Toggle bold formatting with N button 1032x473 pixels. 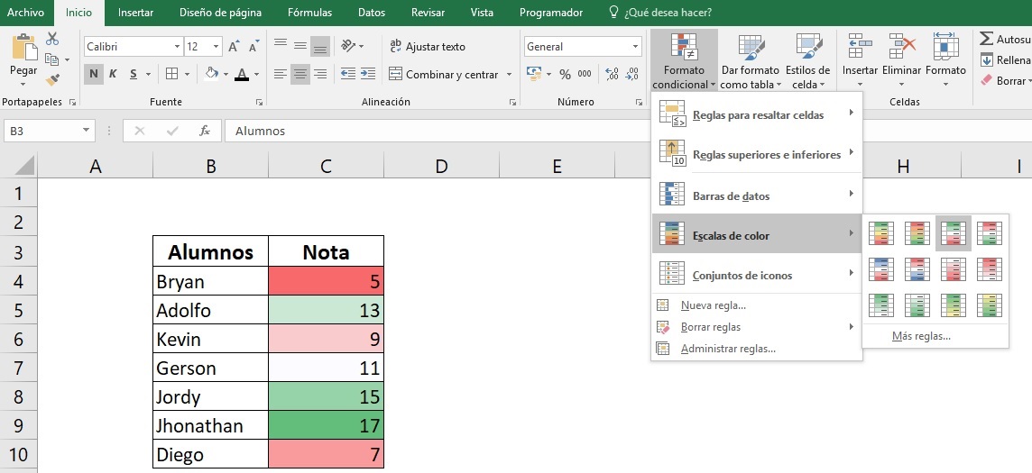coord(93,75)
